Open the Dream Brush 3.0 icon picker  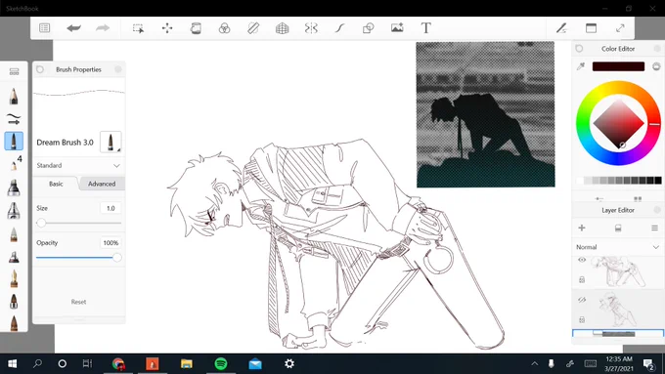click(111, 142)
